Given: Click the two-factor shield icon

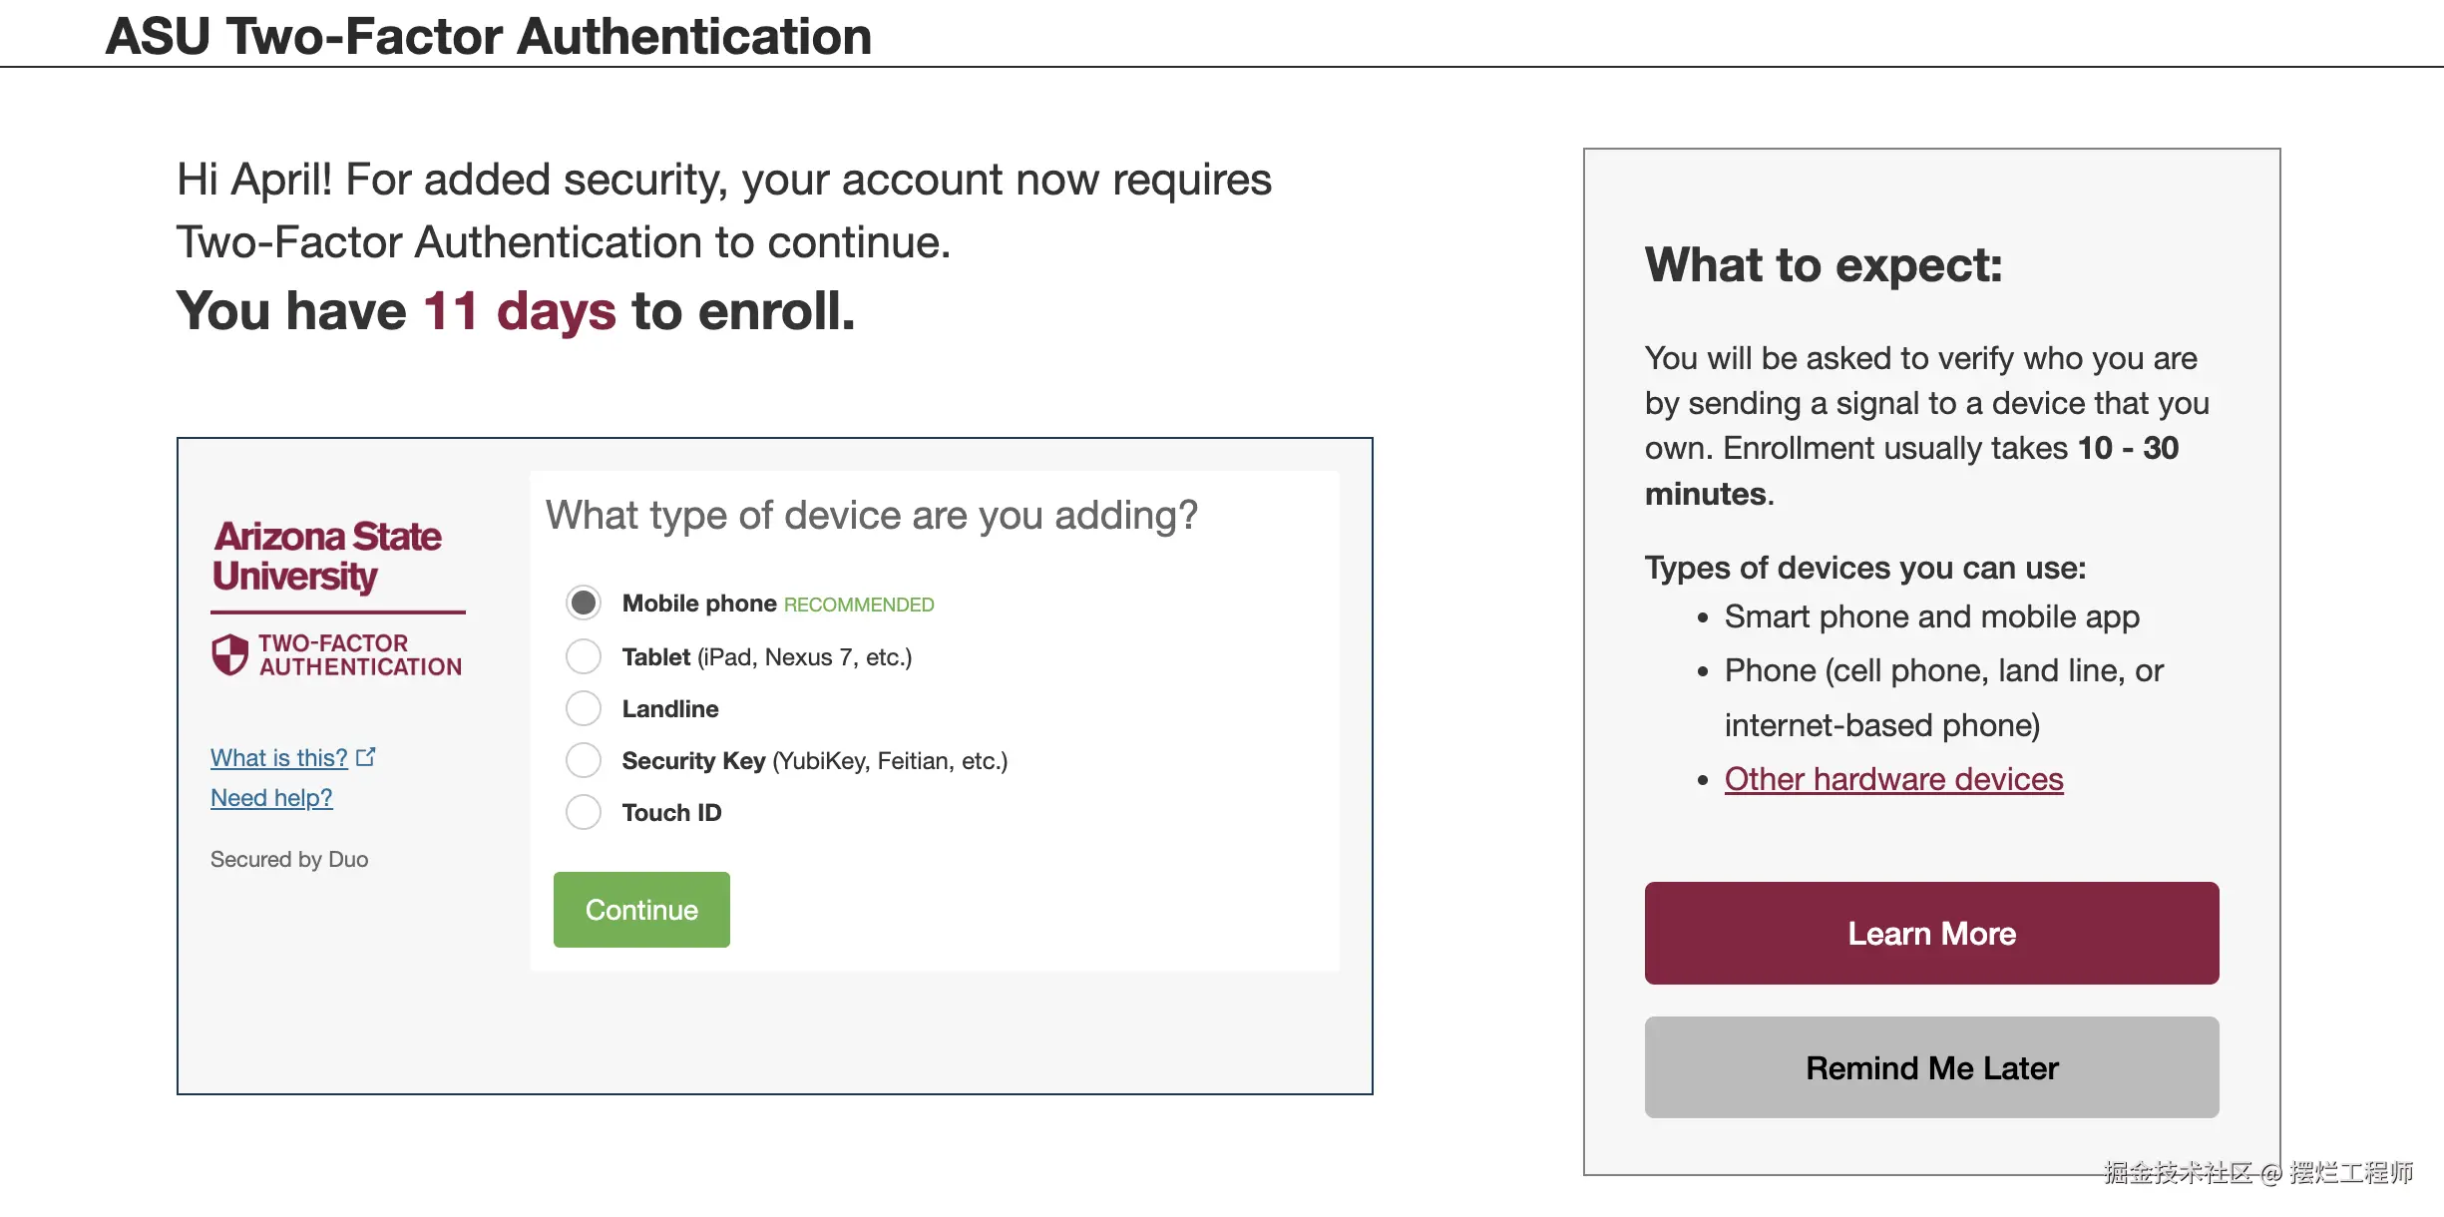Looking at the screenshot, I should [x=230, y=654].
